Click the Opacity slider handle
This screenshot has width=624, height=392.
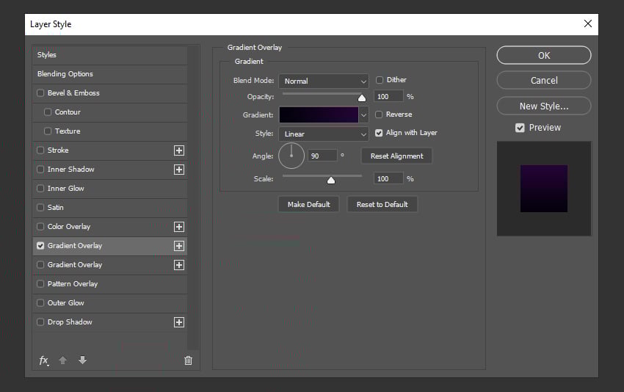click(362, 98)
